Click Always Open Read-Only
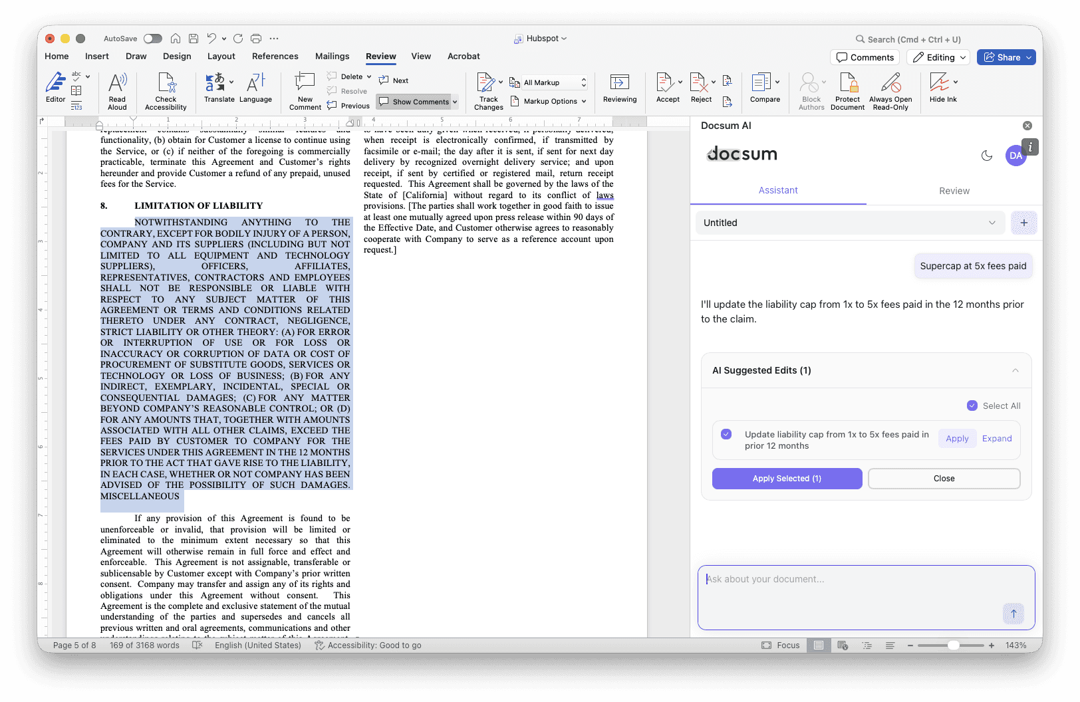 (890, 91)
